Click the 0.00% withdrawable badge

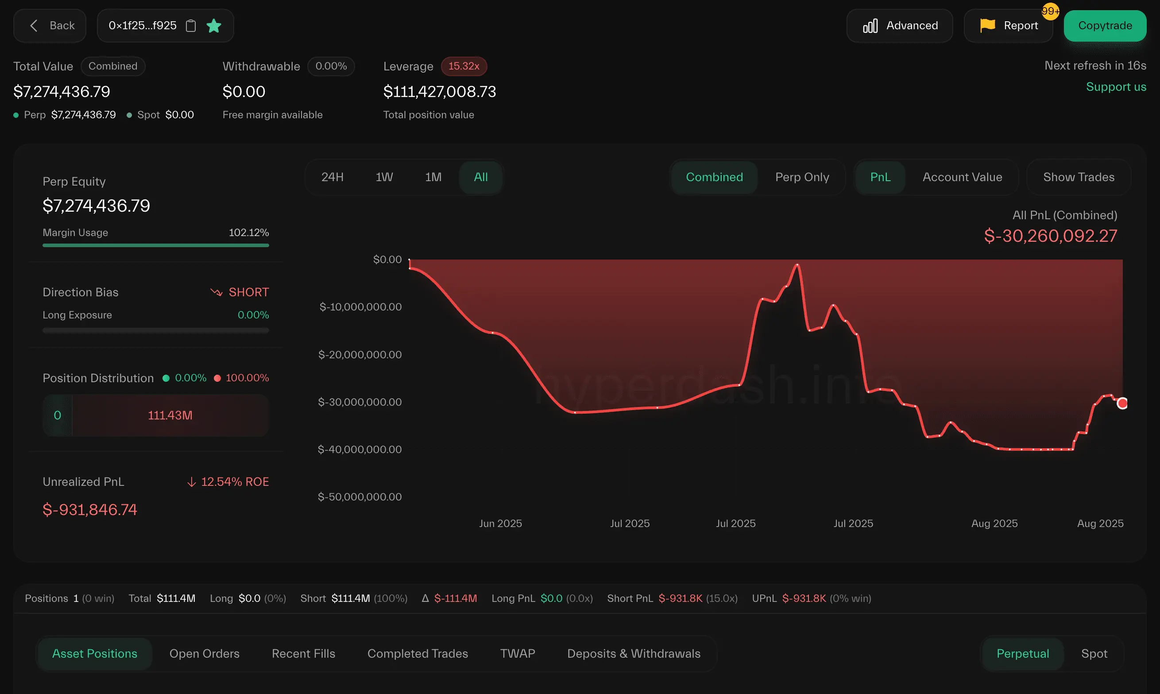[x=331, y=66]
